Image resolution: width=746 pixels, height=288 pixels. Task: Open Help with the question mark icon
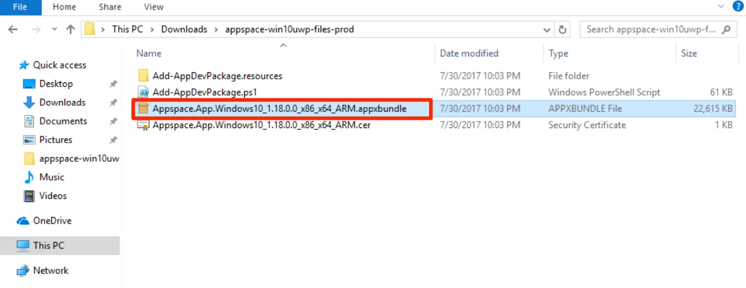738,6
